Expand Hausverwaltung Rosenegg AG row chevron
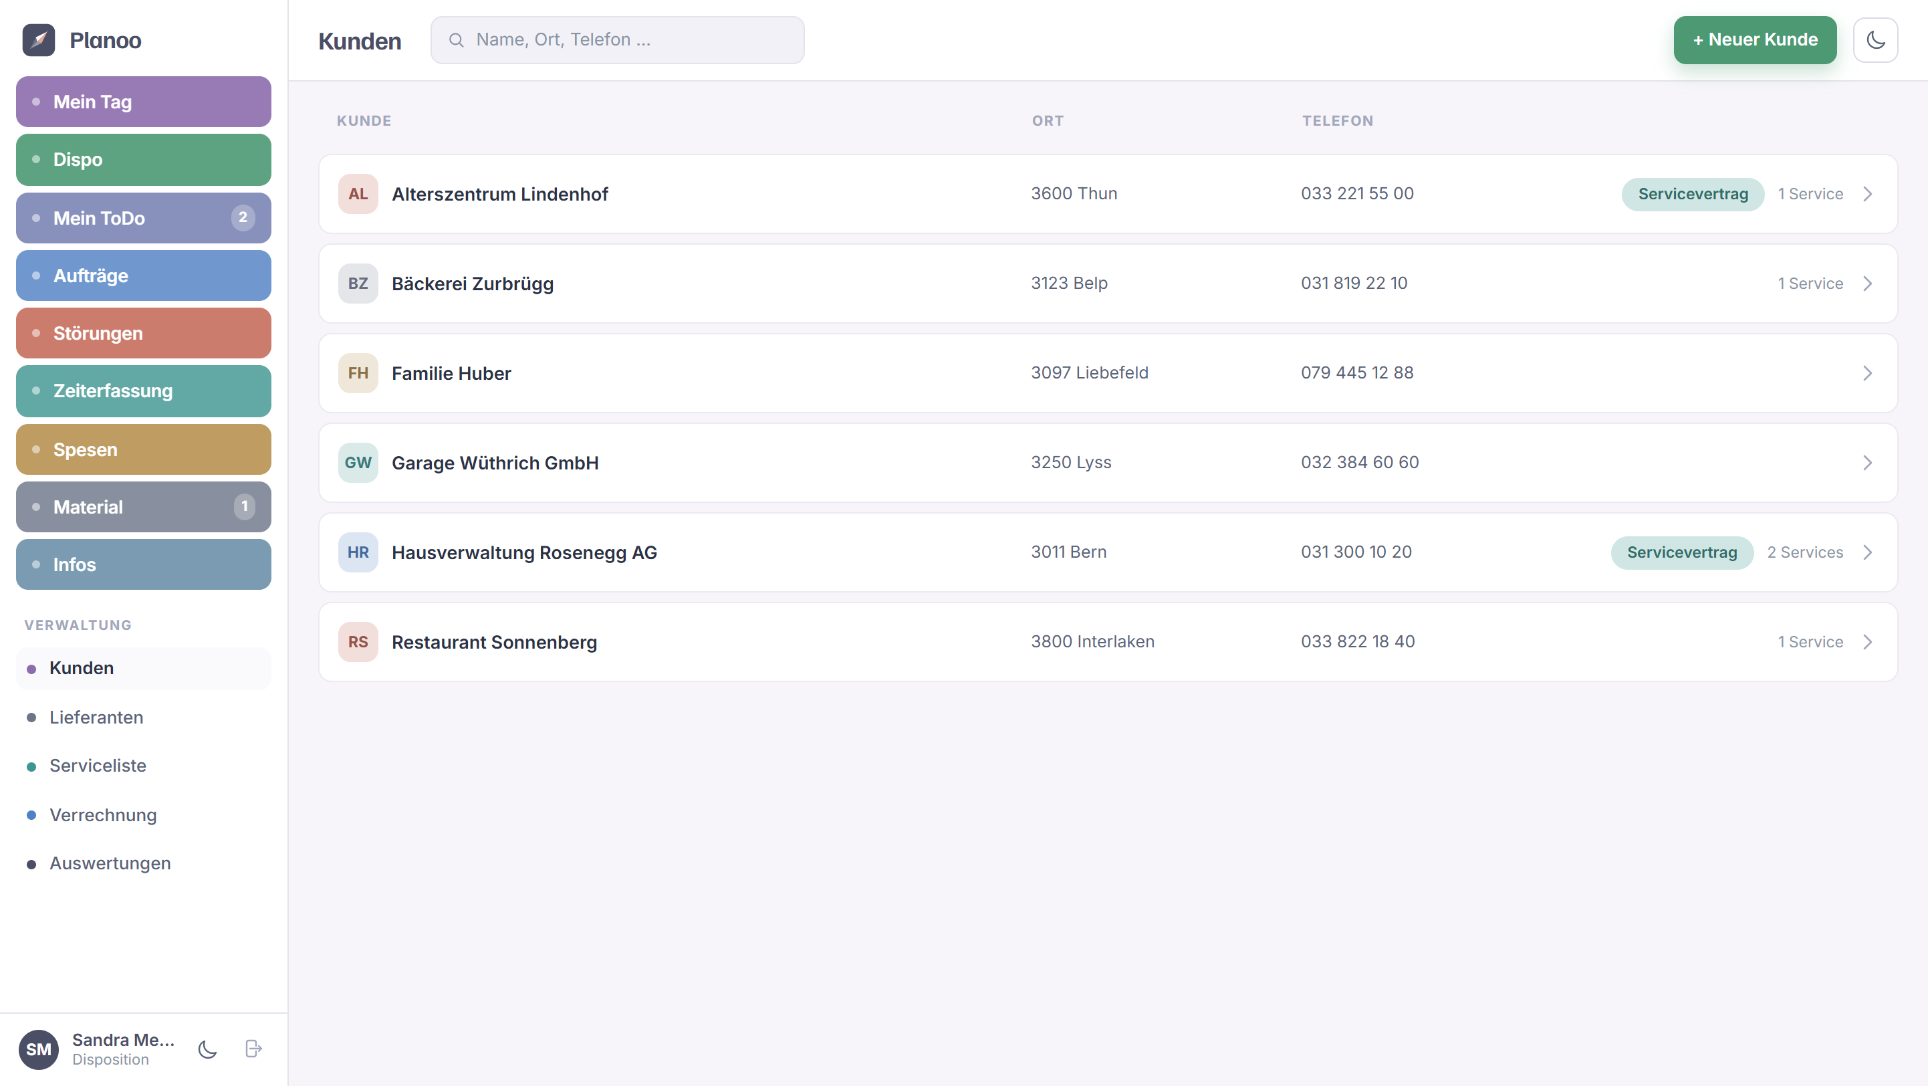 (1867, 552)
